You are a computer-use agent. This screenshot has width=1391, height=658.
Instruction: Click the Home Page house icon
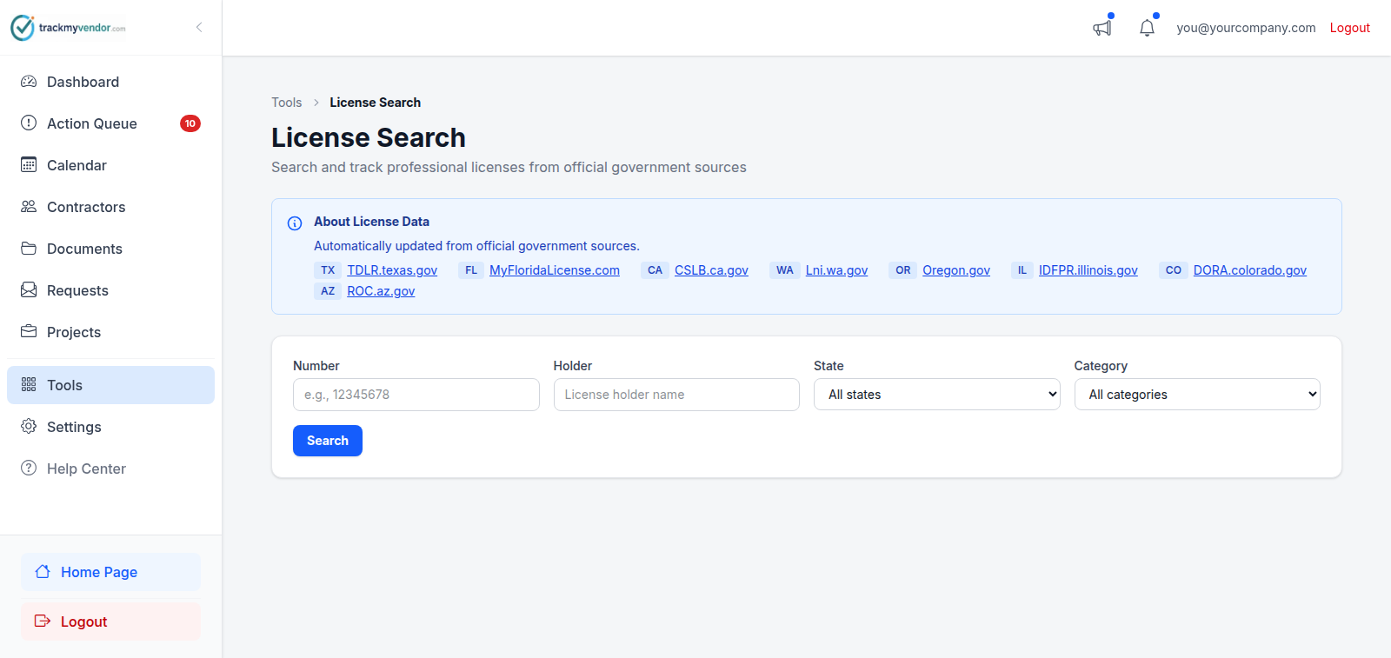(43, 572)
